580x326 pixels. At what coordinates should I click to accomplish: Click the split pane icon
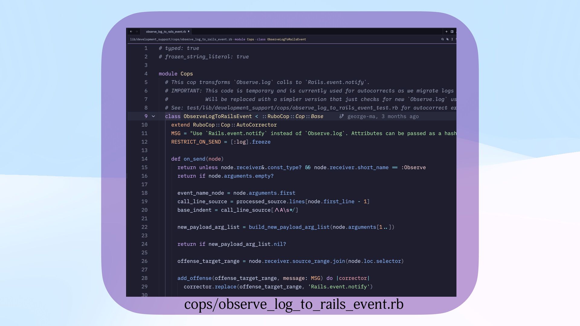[452, 31]
